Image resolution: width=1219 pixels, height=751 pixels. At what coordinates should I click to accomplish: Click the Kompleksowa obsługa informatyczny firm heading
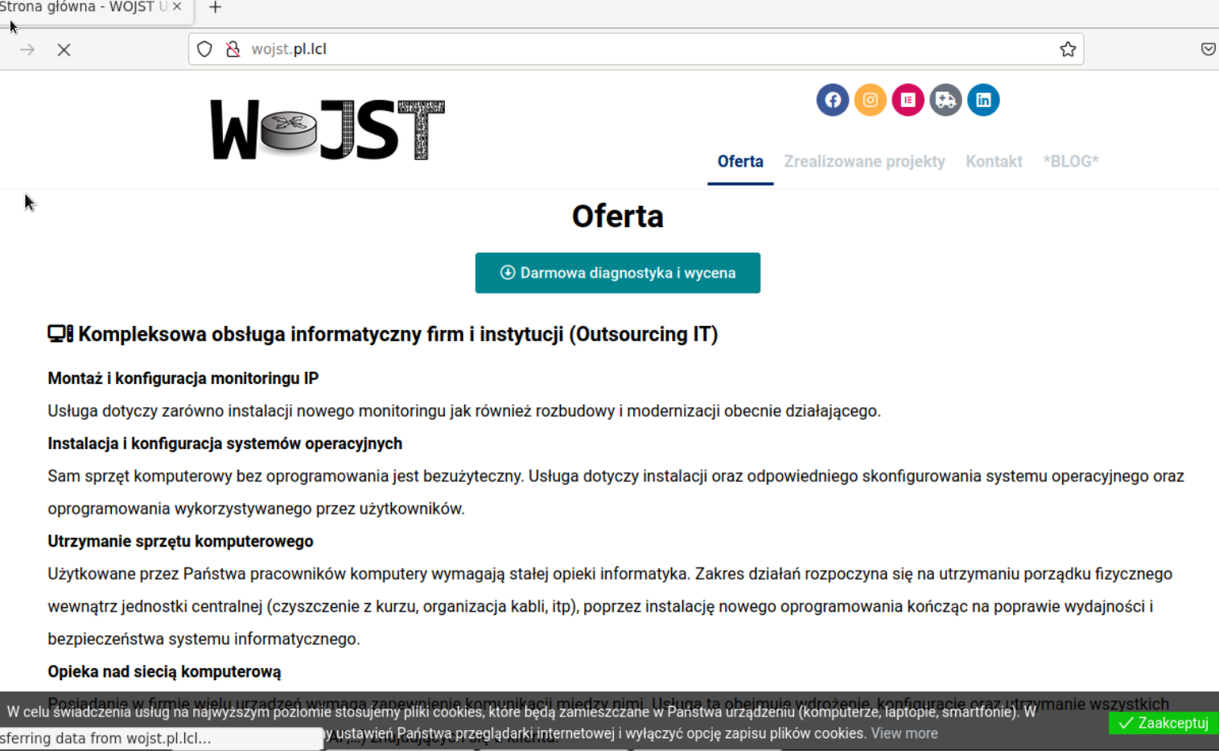(x=397, y=334)
